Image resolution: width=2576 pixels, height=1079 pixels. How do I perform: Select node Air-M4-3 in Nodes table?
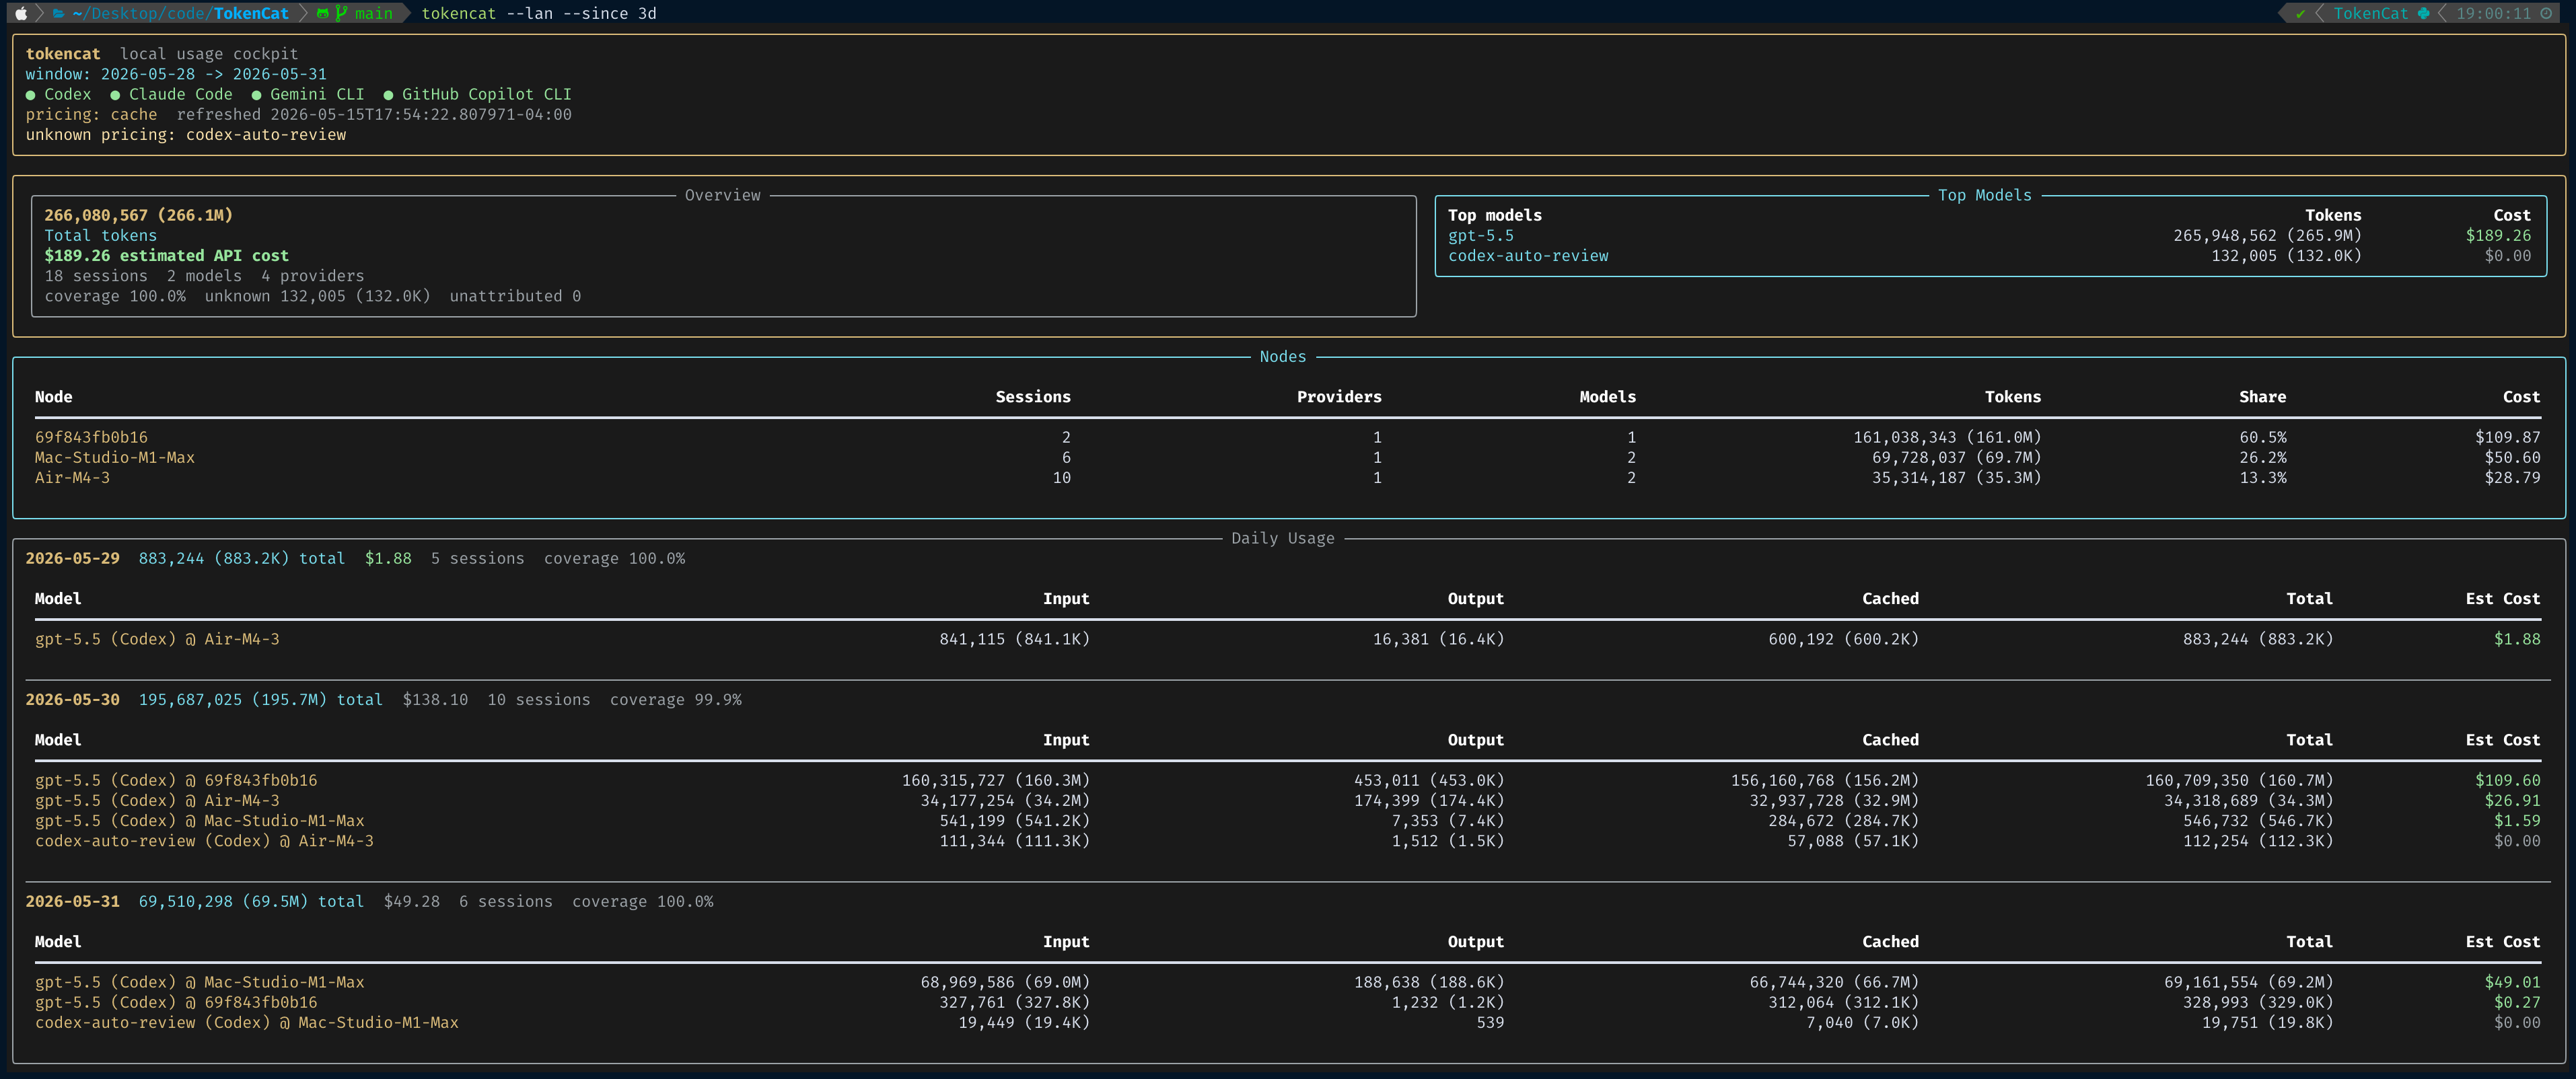[72, 478]
